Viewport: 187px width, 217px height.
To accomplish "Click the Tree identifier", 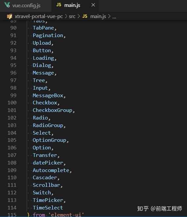I will (39, 80).
